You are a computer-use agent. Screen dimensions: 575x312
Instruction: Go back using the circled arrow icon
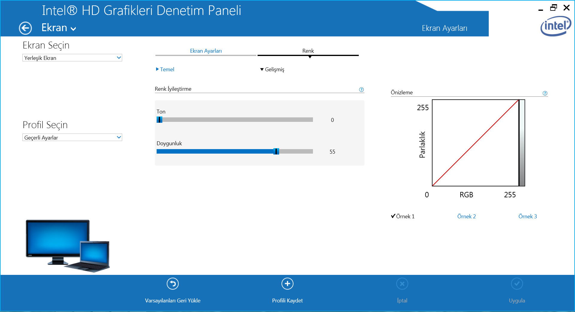click(25, 28)
